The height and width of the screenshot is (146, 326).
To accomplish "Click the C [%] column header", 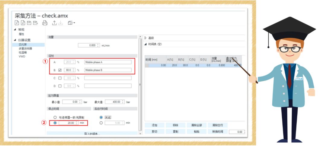I will click(194, 60).
